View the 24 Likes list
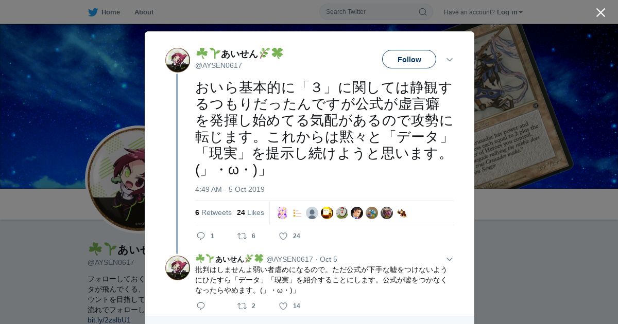This screenshot has height=324, width=618. tap(250, 212)
